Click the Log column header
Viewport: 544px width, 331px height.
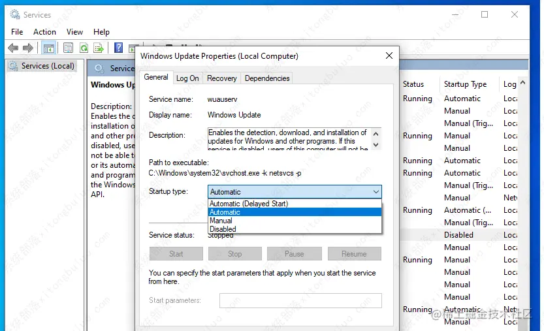click(509, 84)
